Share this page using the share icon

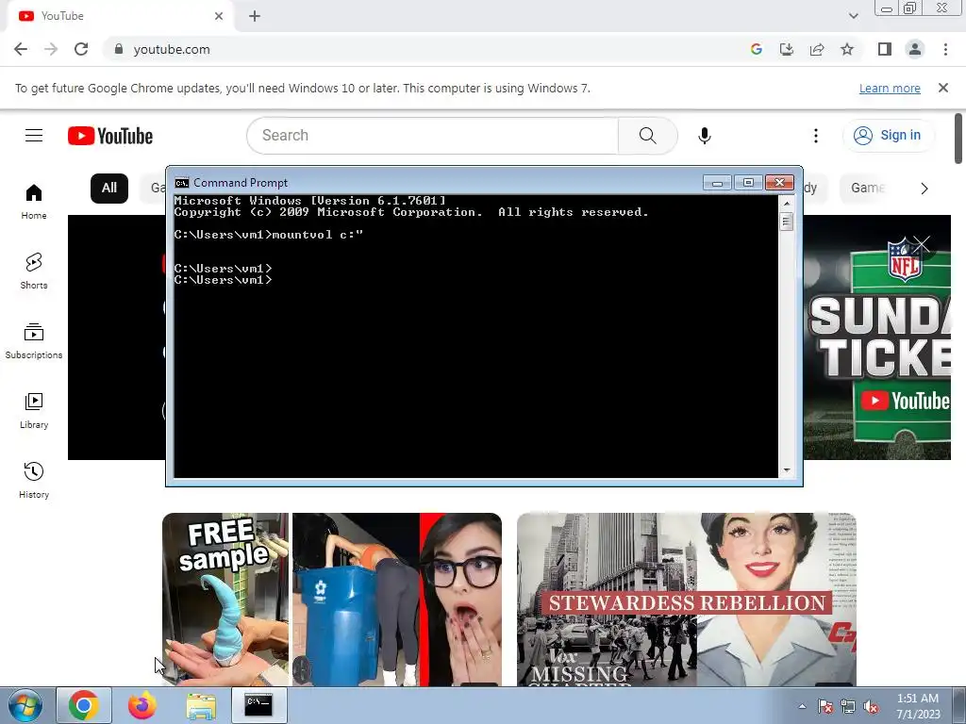817,49
